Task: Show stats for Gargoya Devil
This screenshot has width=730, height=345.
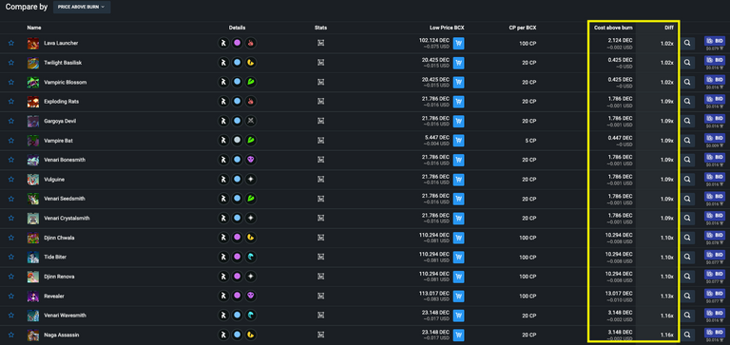Action: click(x=320, y=121)
